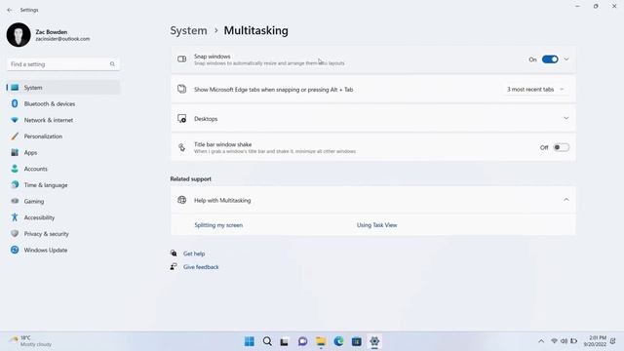The height and width of the screenshot is (351, 624).
Task: Click the Windows Update refresh icon
Action: click(x=15, y=250)
